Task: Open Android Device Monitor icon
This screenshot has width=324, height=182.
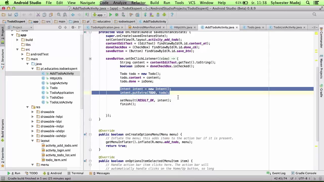Action: pos(164,15)
